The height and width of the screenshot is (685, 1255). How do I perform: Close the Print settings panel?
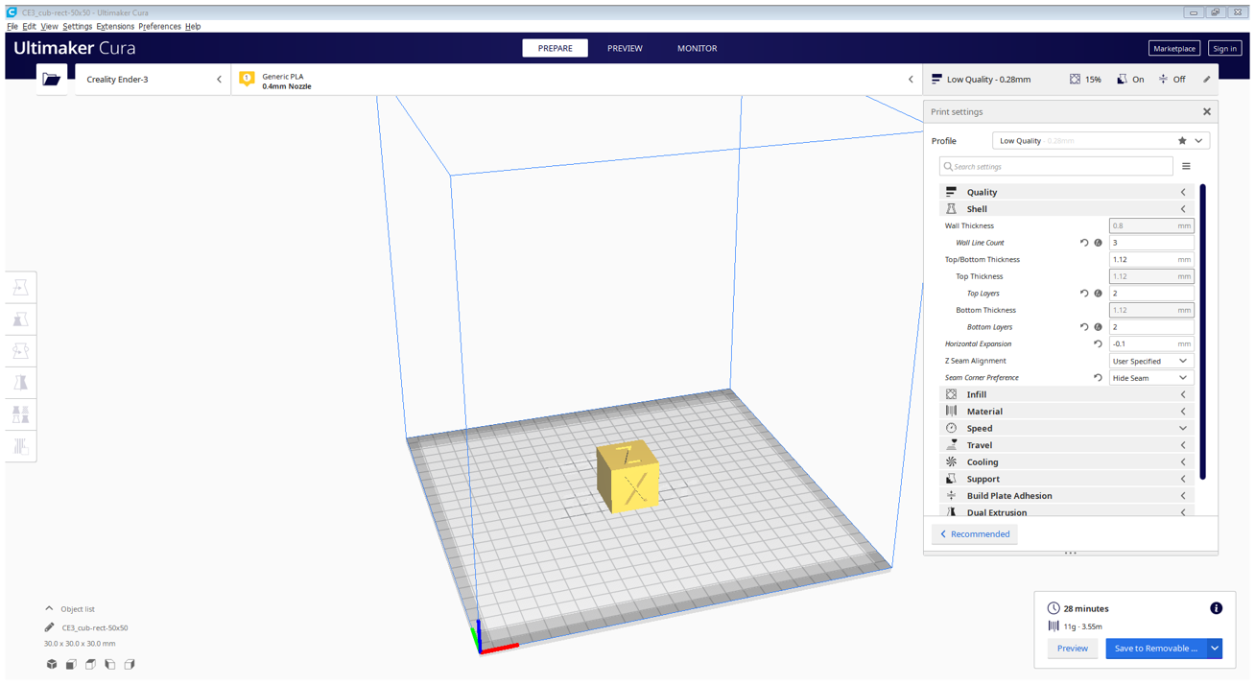1207,112
